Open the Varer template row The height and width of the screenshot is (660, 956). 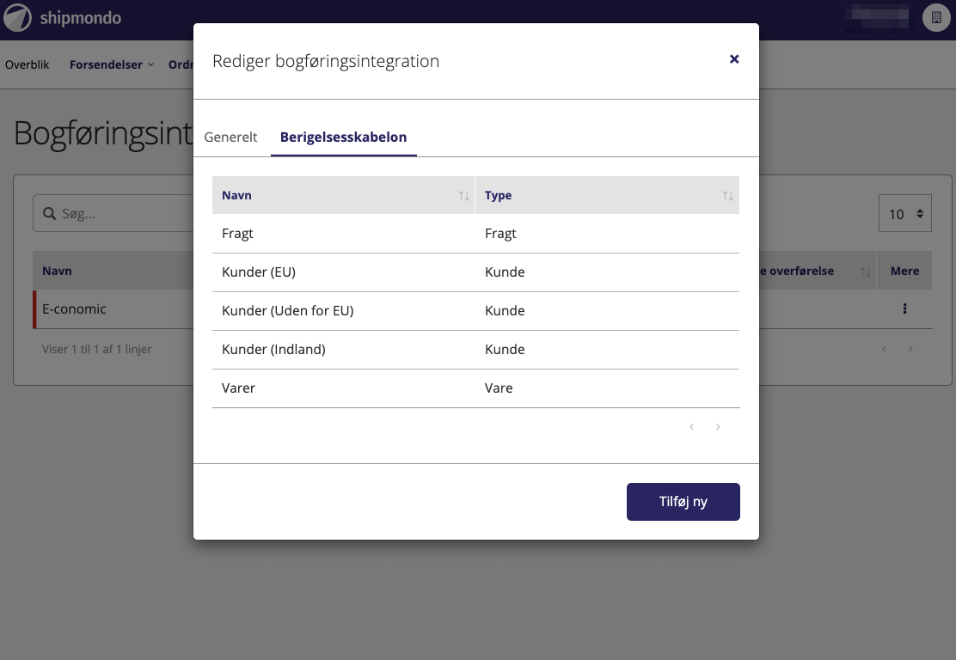239,388
